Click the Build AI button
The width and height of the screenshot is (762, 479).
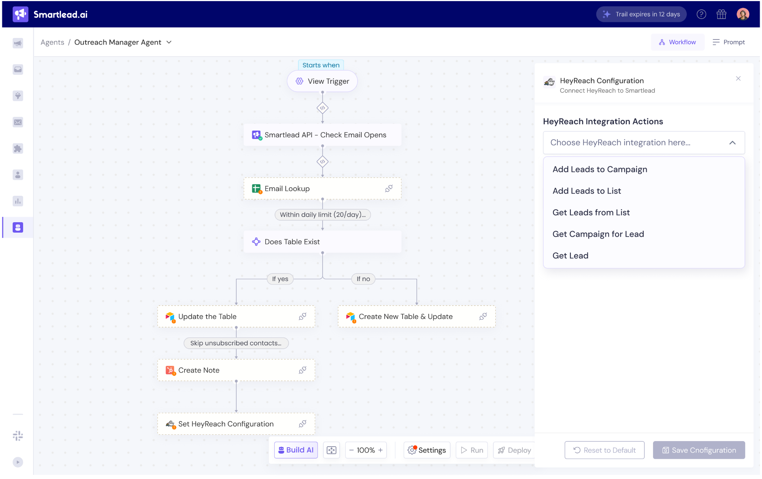(x=296, y=450)
